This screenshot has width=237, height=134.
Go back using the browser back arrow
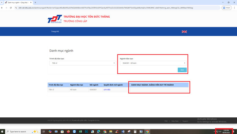(2, 8)
